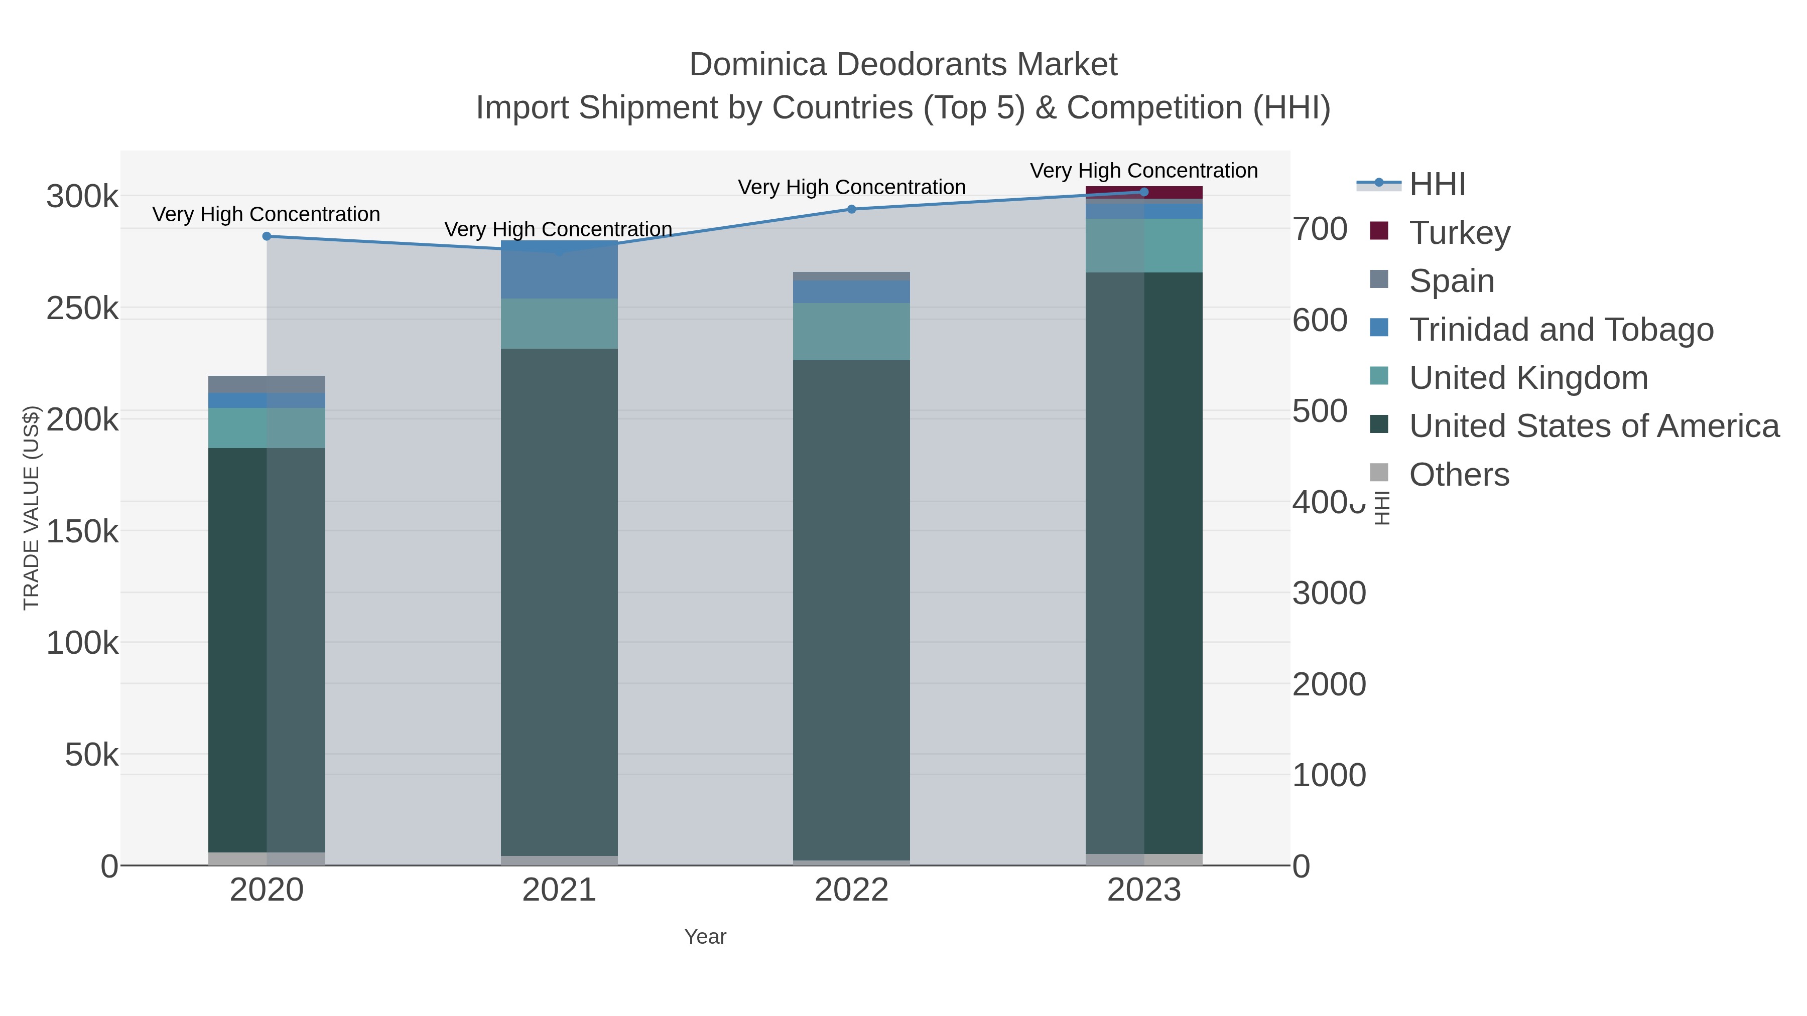Toggle Trinidad and Tobago legend label
1807x1016 pixels.
1562,329
